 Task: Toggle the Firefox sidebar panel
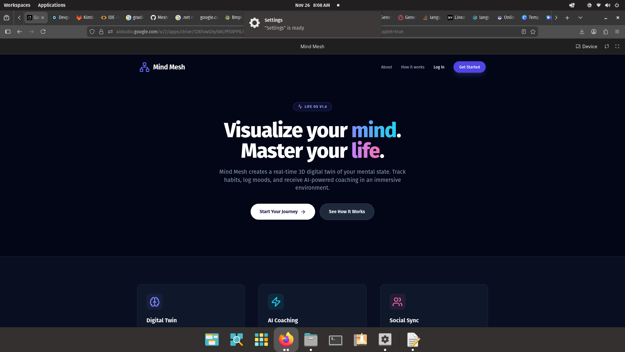tap(8, 32)
